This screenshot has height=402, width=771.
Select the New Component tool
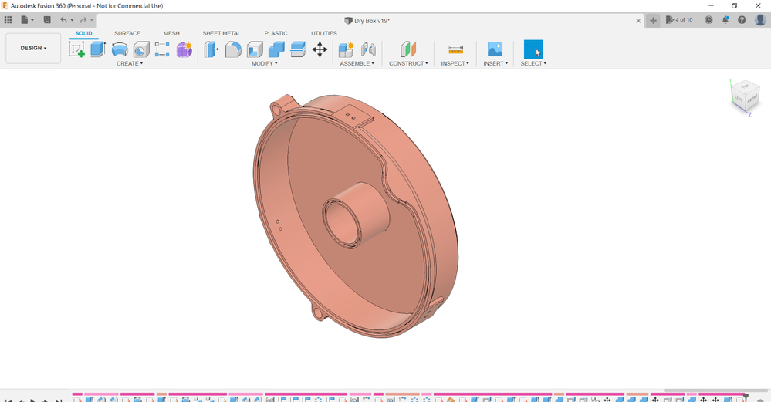tap(347, 49)
